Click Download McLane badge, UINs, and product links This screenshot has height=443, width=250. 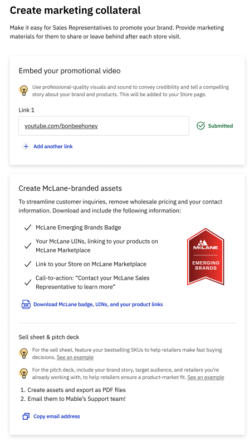98,304
